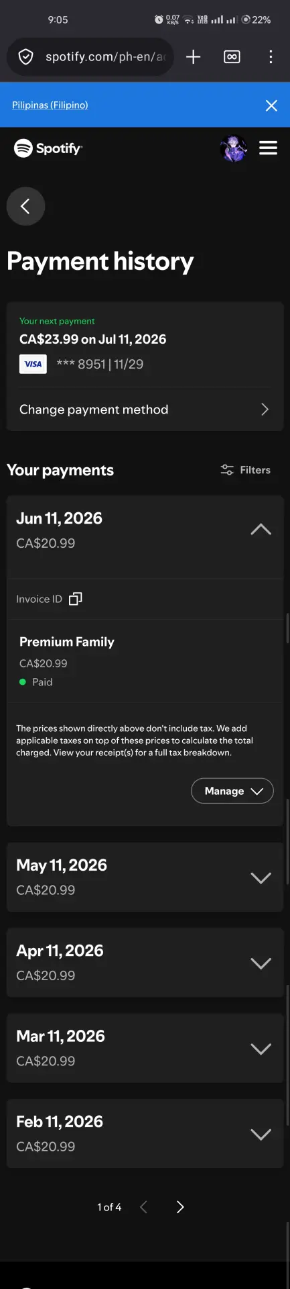Go back using the round arrow button
The width and height of the screenshot is (290, 1289).
[25, 206]
